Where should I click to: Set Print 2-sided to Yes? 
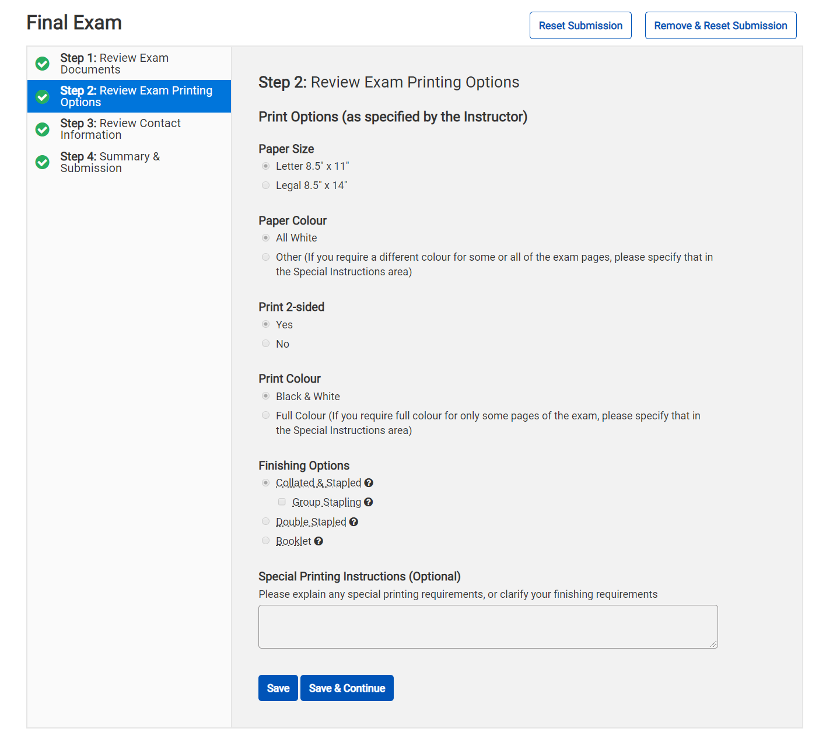pyautogui.click(x=266, y=324)
